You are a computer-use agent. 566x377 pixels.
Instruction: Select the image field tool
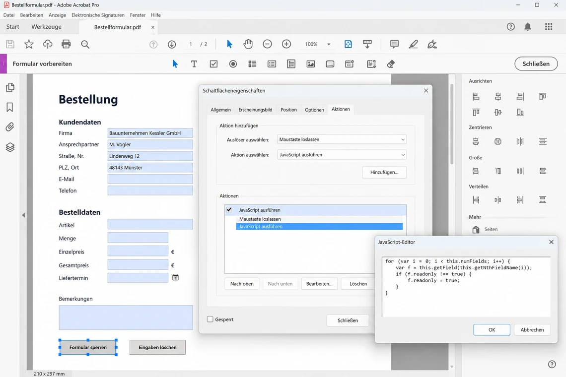pos(310,64)
